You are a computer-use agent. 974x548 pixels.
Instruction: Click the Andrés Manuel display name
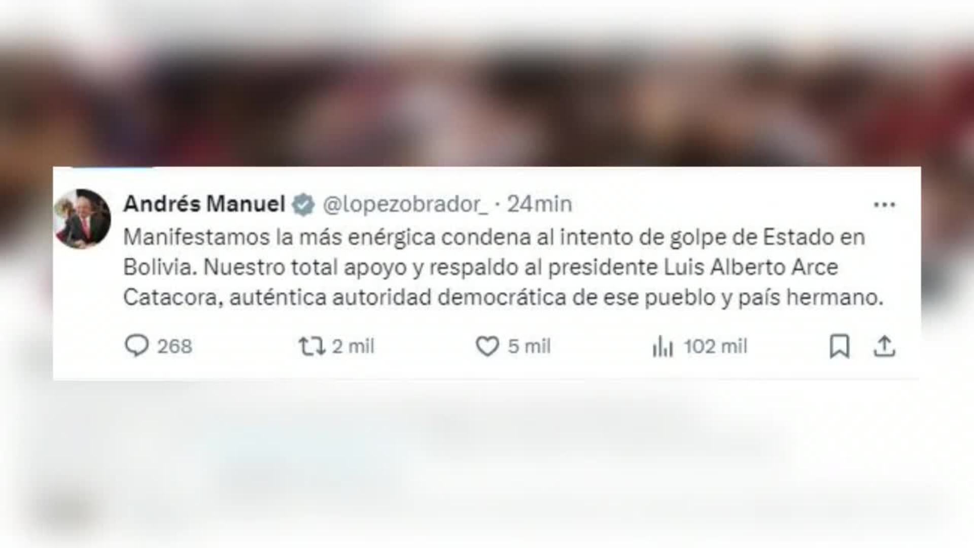[204, 204]
